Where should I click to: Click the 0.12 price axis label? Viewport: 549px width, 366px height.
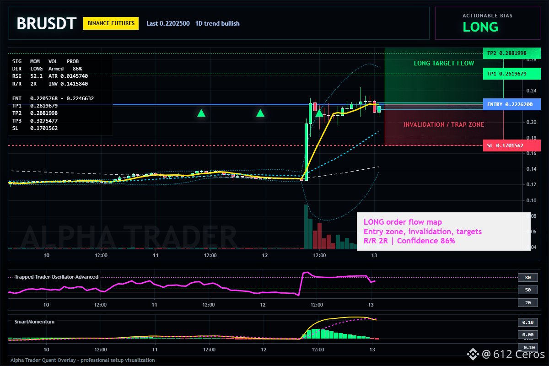531,184
